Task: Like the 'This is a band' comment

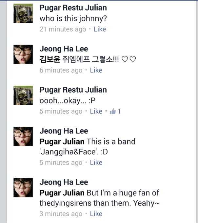Action: (x=96, y=163)
